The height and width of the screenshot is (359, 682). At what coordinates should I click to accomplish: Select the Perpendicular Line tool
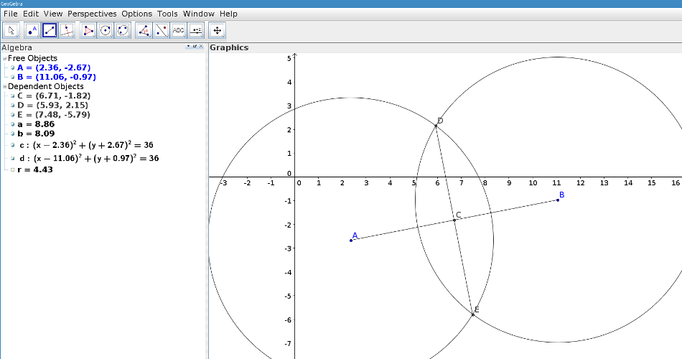[x=67, y=30]
